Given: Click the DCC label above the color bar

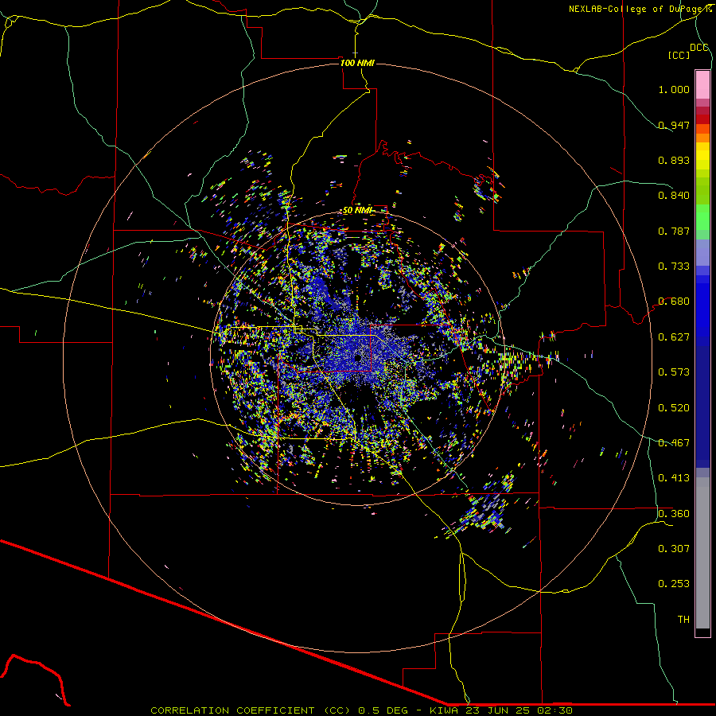Looking at the screenshot, I should click(699, 48).
